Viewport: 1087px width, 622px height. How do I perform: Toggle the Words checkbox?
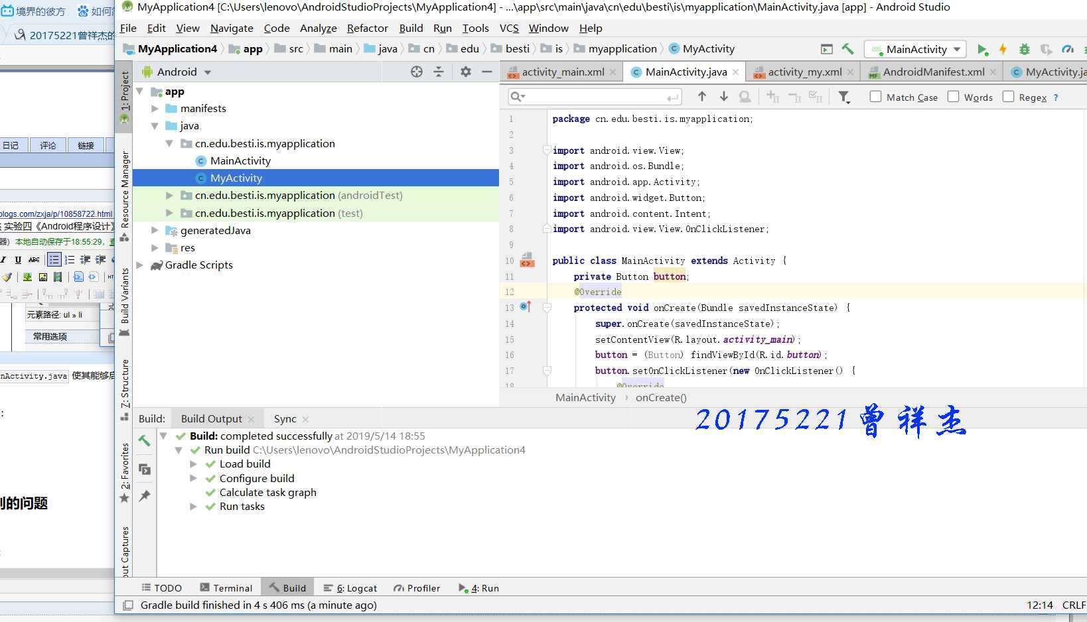pos(954,97)
